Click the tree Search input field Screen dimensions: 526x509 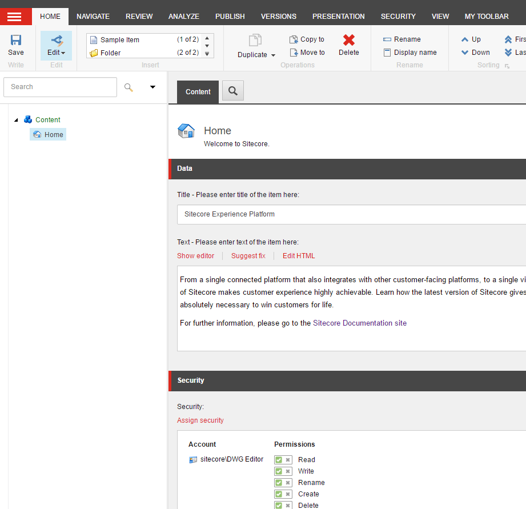[61, 87]
